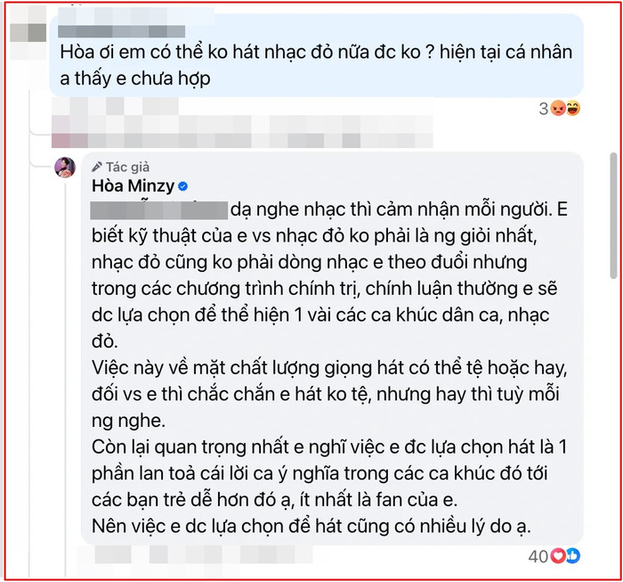
Task: Click the laughing haha reaction emoji
Action: tap(573, 108)
